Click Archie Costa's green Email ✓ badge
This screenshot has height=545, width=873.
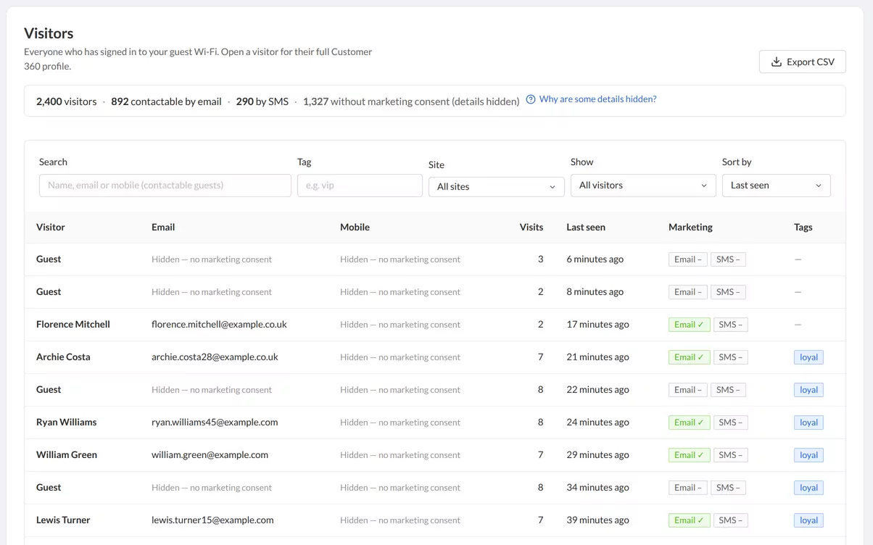(x=689, y=357)
